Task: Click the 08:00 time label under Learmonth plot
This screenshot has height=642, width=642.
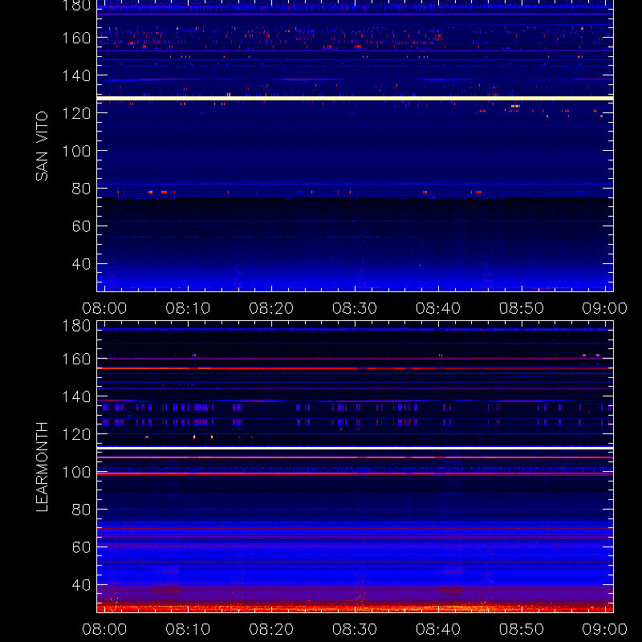Action: [104, 629]
